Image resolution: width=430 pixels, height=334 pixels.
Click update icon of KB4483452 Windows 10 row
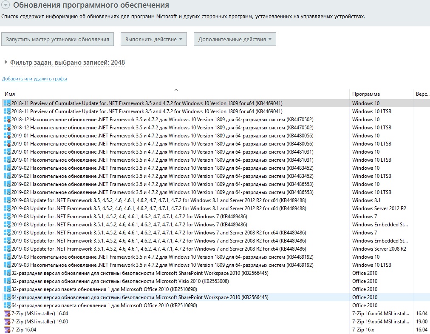click(7, 168)
